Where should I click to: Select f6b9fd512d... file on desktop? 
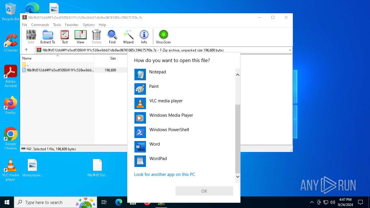(97, 168)
